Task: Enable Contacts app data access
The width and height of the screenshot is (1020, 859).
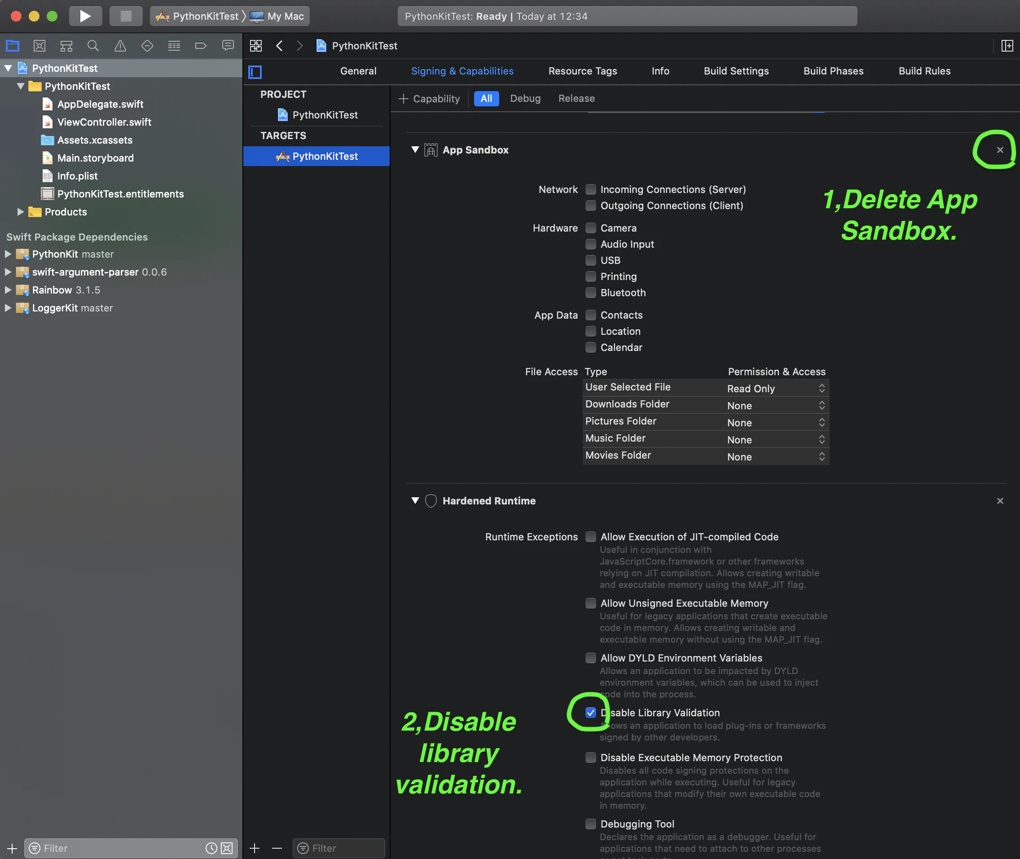Action: [x=590, y=315]
